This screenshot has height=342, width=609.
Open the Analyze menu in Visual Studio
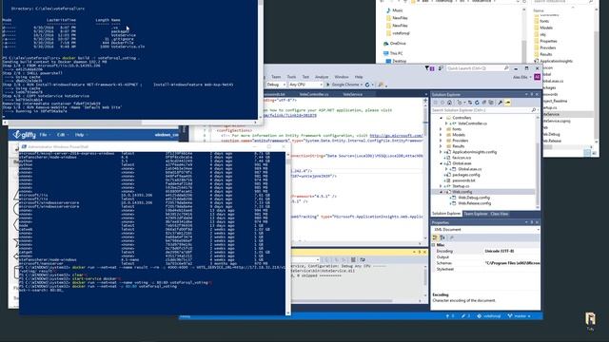[322, 77]
